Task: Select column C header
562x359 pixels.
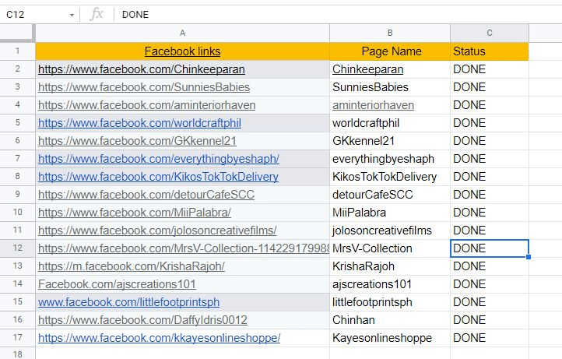Action: [490, 33]
